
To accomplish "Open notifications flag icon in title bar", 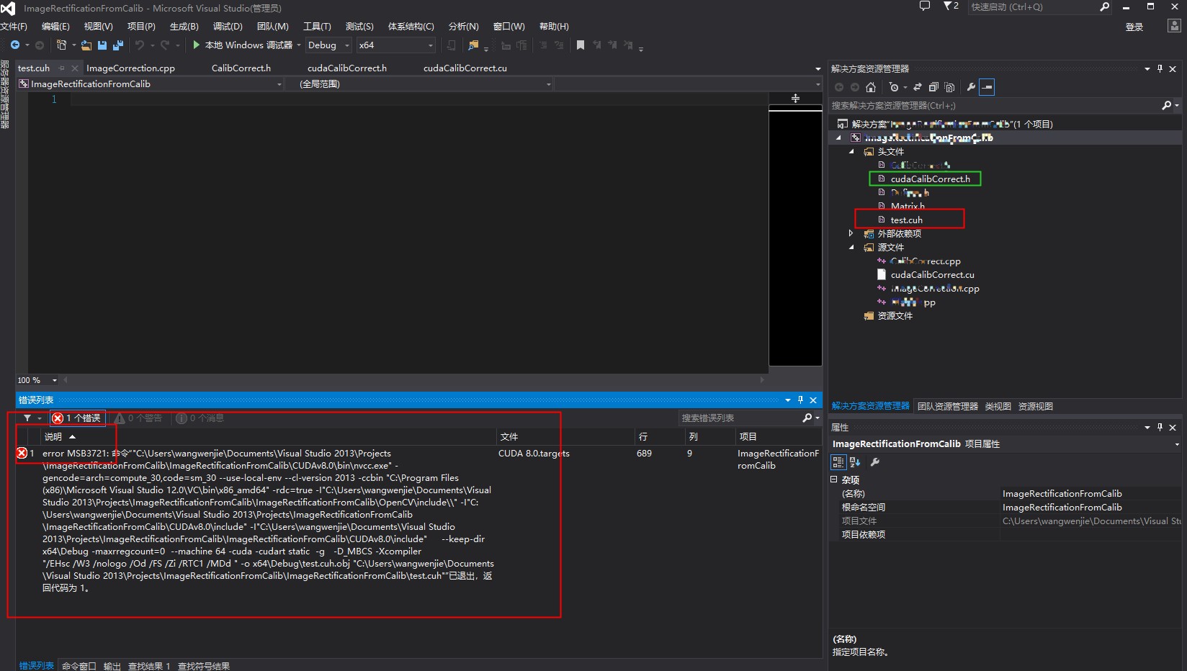I will (947, 6).
